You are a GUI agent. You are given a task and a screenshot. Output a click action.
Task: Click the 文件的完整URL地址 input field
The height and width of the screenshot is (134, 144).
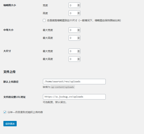coord(74,97)
